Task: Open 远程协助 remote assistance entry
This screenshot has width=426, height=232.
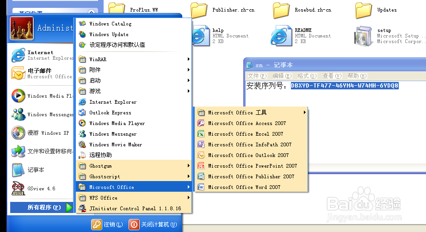Action: (x=134, y=155)
